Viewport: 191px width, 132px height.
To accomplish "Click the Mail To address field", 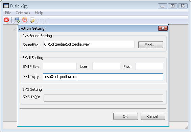I will (x=103, y=77).
